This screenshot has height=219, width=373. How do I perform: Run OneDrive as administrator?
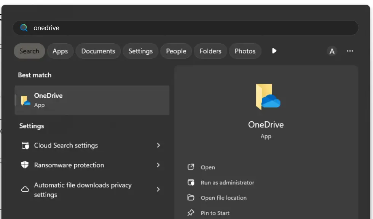click(x=227, y=182)
